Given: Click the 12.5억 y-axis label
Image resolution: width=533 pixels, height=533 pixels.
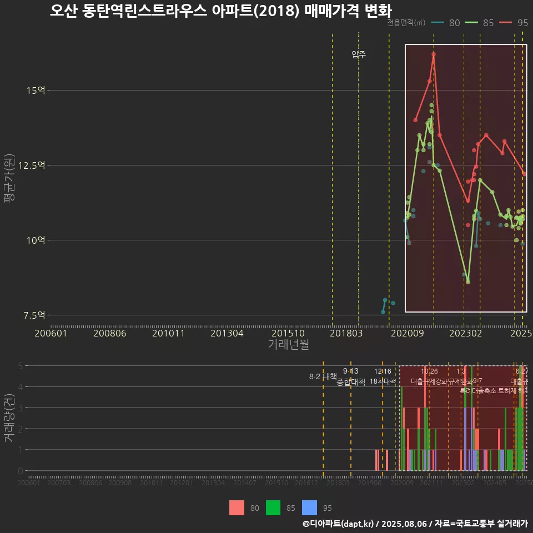Looking at the screenshot, I should point(32,165).
